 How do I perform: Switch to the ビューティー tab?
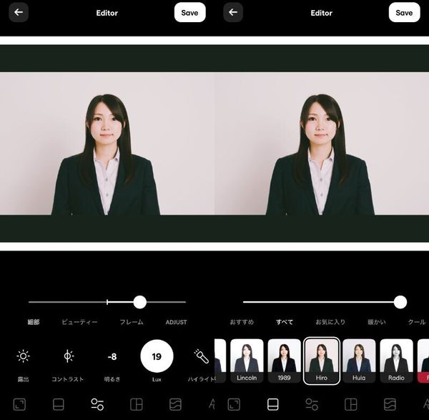[x=79, y=322]
